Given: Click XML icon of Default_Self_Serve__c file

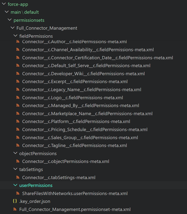Looking at the screenshot, I should coord(18,66).
